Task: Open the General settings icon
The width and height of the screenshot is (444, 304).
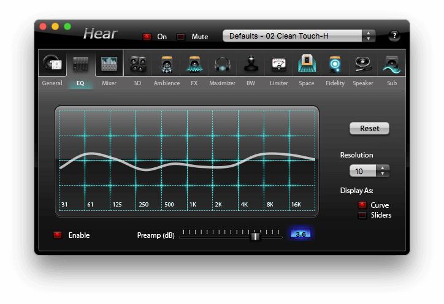Action: pyautogui.click(x=53, y=63)
